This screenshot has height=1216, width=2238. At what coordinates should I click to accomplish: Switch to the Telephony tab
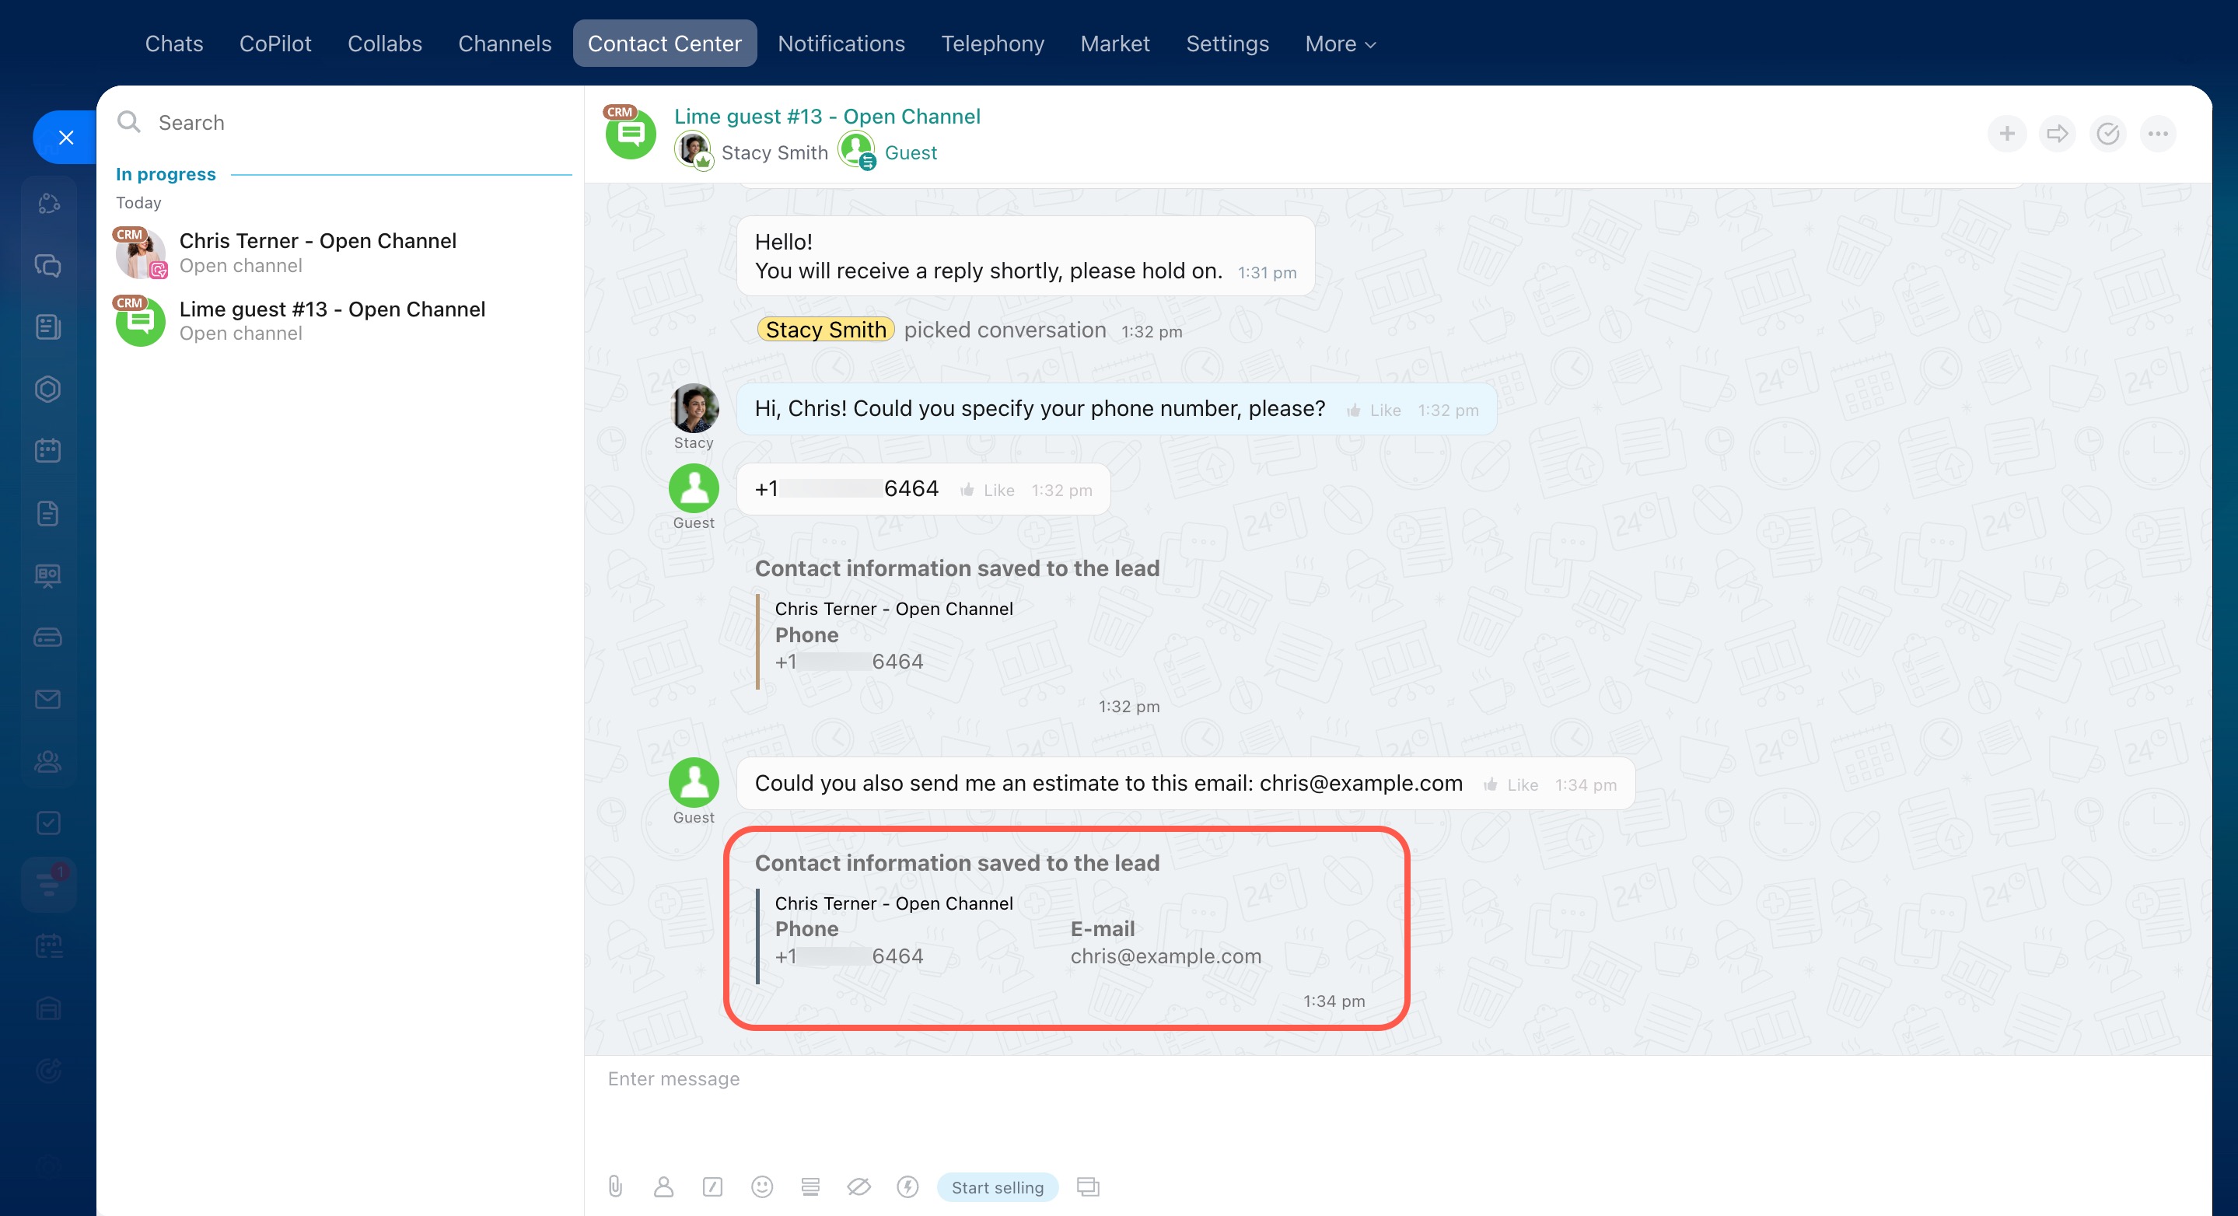992,44
